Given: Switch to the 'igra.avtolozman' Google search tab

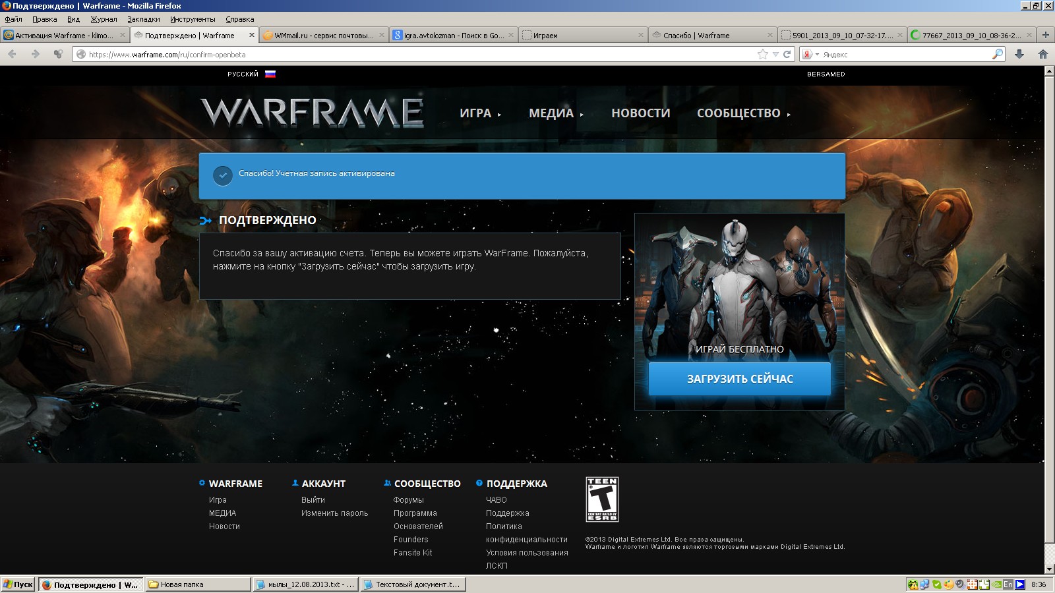Looking at the screenshot, I should click(x=453, y=36).
